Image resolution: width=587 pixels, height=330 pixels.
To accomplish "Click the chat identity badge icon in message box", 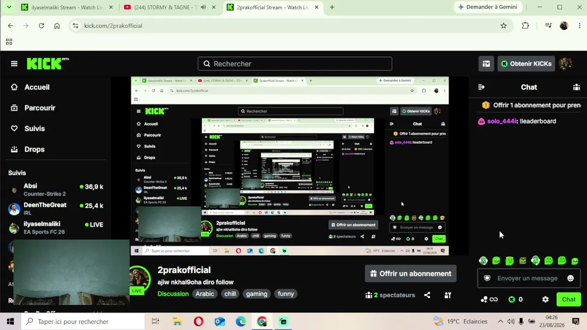I will [487, 278].
